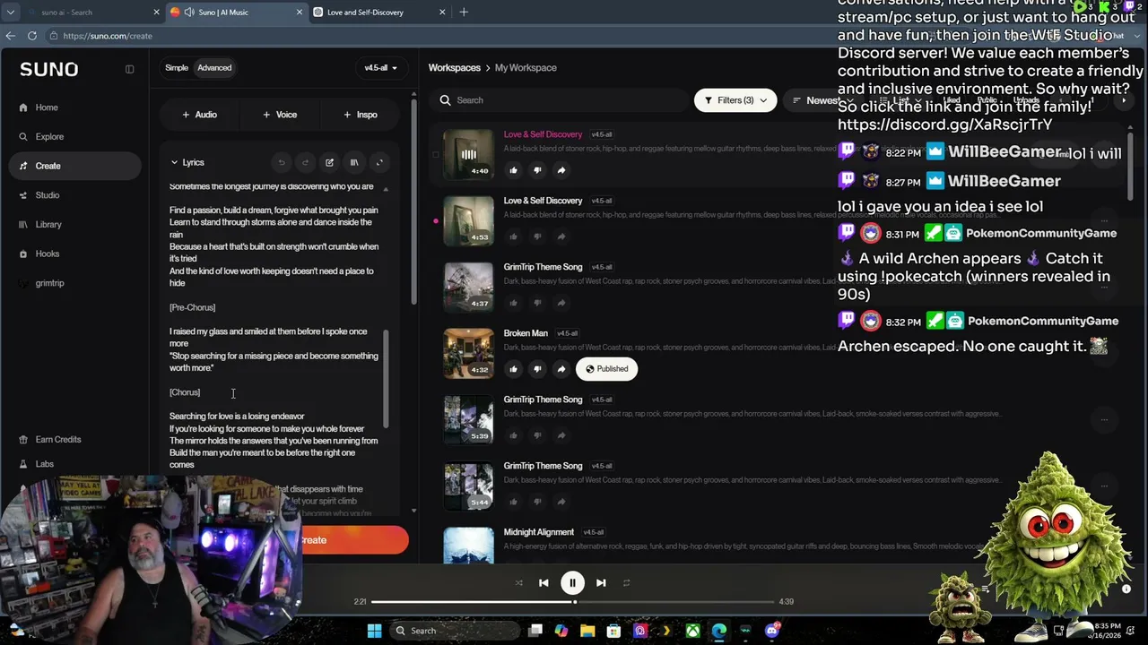Open File Explorer from the taskbar
1148x645 pixels.
pos(587,631)
